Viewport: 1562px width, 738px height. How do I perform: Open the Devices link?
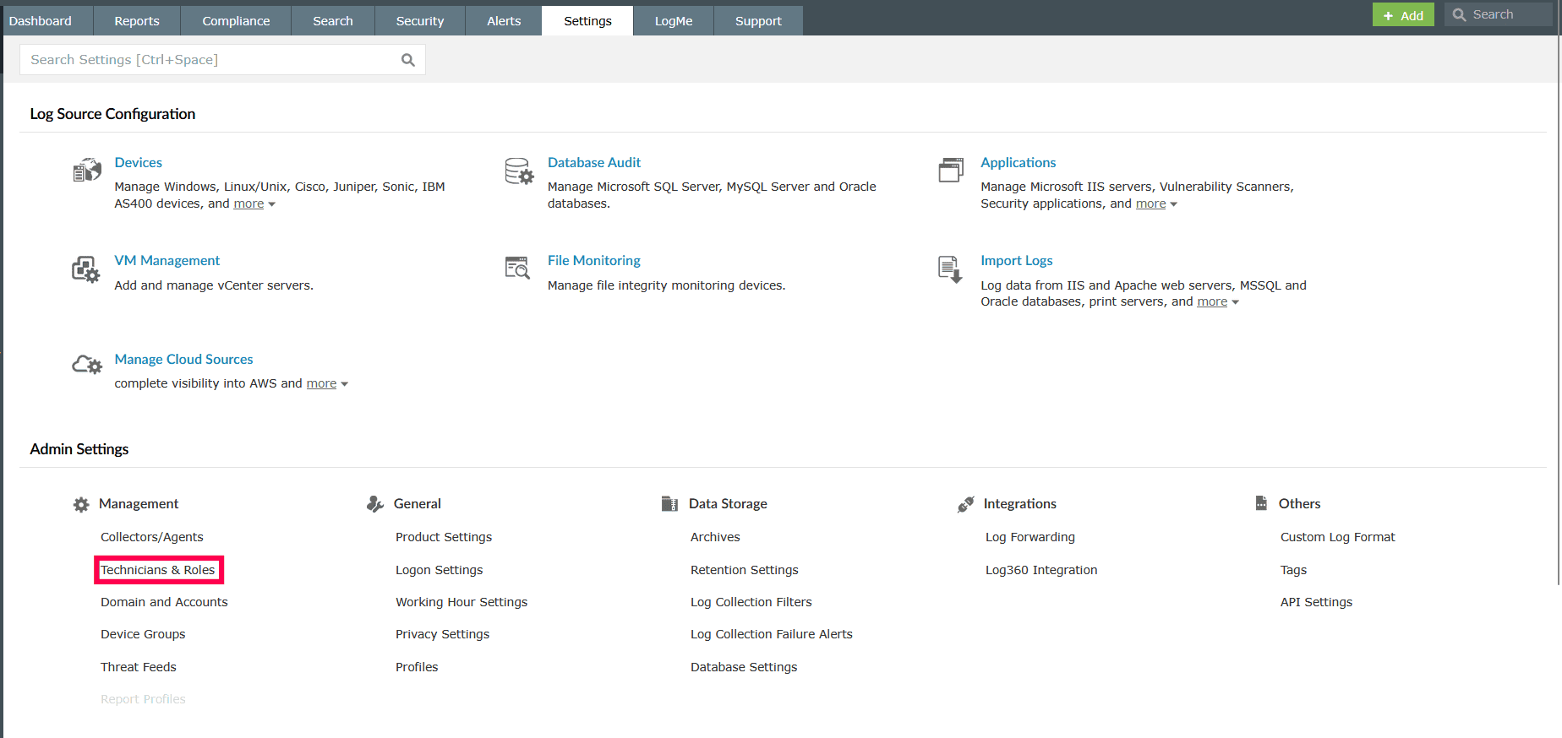click(139, 162)
